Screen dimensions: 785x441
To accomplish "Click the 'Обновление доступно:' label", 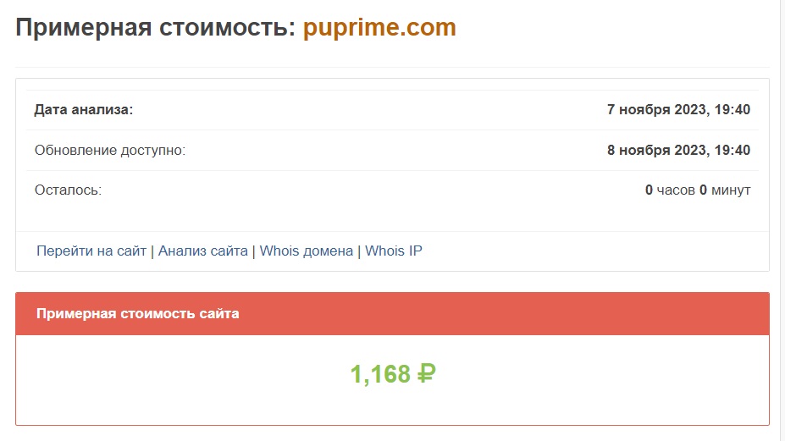I will 109,150.
